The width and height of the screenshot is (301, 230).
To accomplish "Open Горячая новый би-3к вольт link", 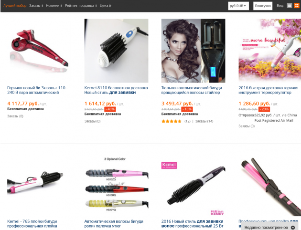I will tap(37, 90).
